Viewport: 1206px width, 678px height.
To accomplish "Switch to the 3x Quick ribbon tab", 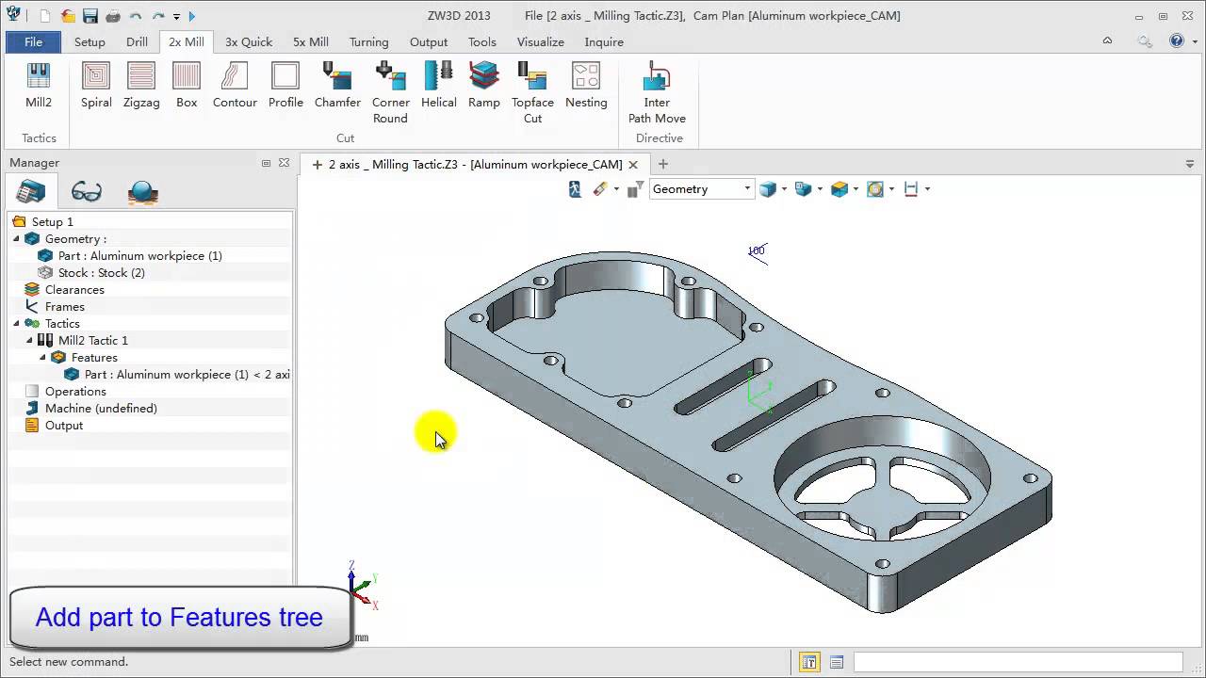I will pos(249,42).
